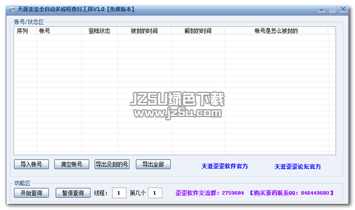Image resolution: width=355 pixels, height=210 pixels.
Task: Select the 被封的时间 column header
Action: point(144,31)
